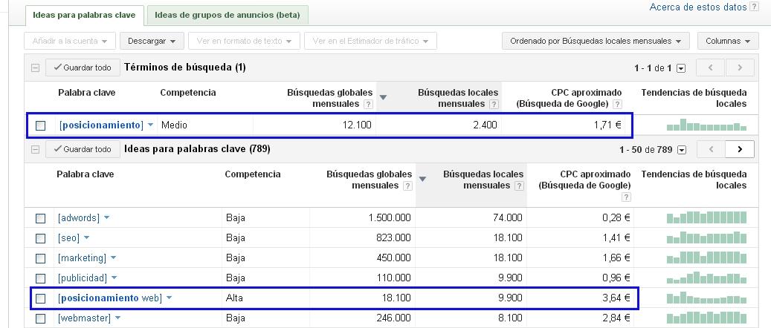This screenshot has width=771, height=328.
Task: Select checkbox for [marketing]
Action: click(x=40, y=258)
